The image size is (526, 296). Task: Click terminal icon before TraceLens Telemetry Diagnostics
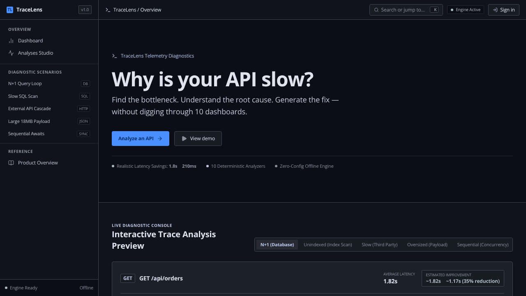115,56
